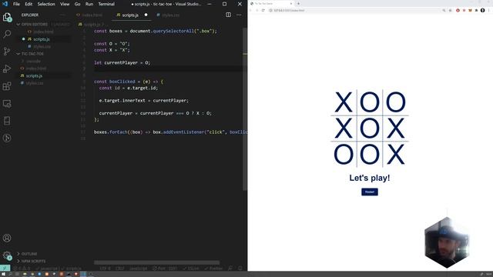Click the zoom magnifier icon in address bar
493x277 pixels.
[444, 10]
